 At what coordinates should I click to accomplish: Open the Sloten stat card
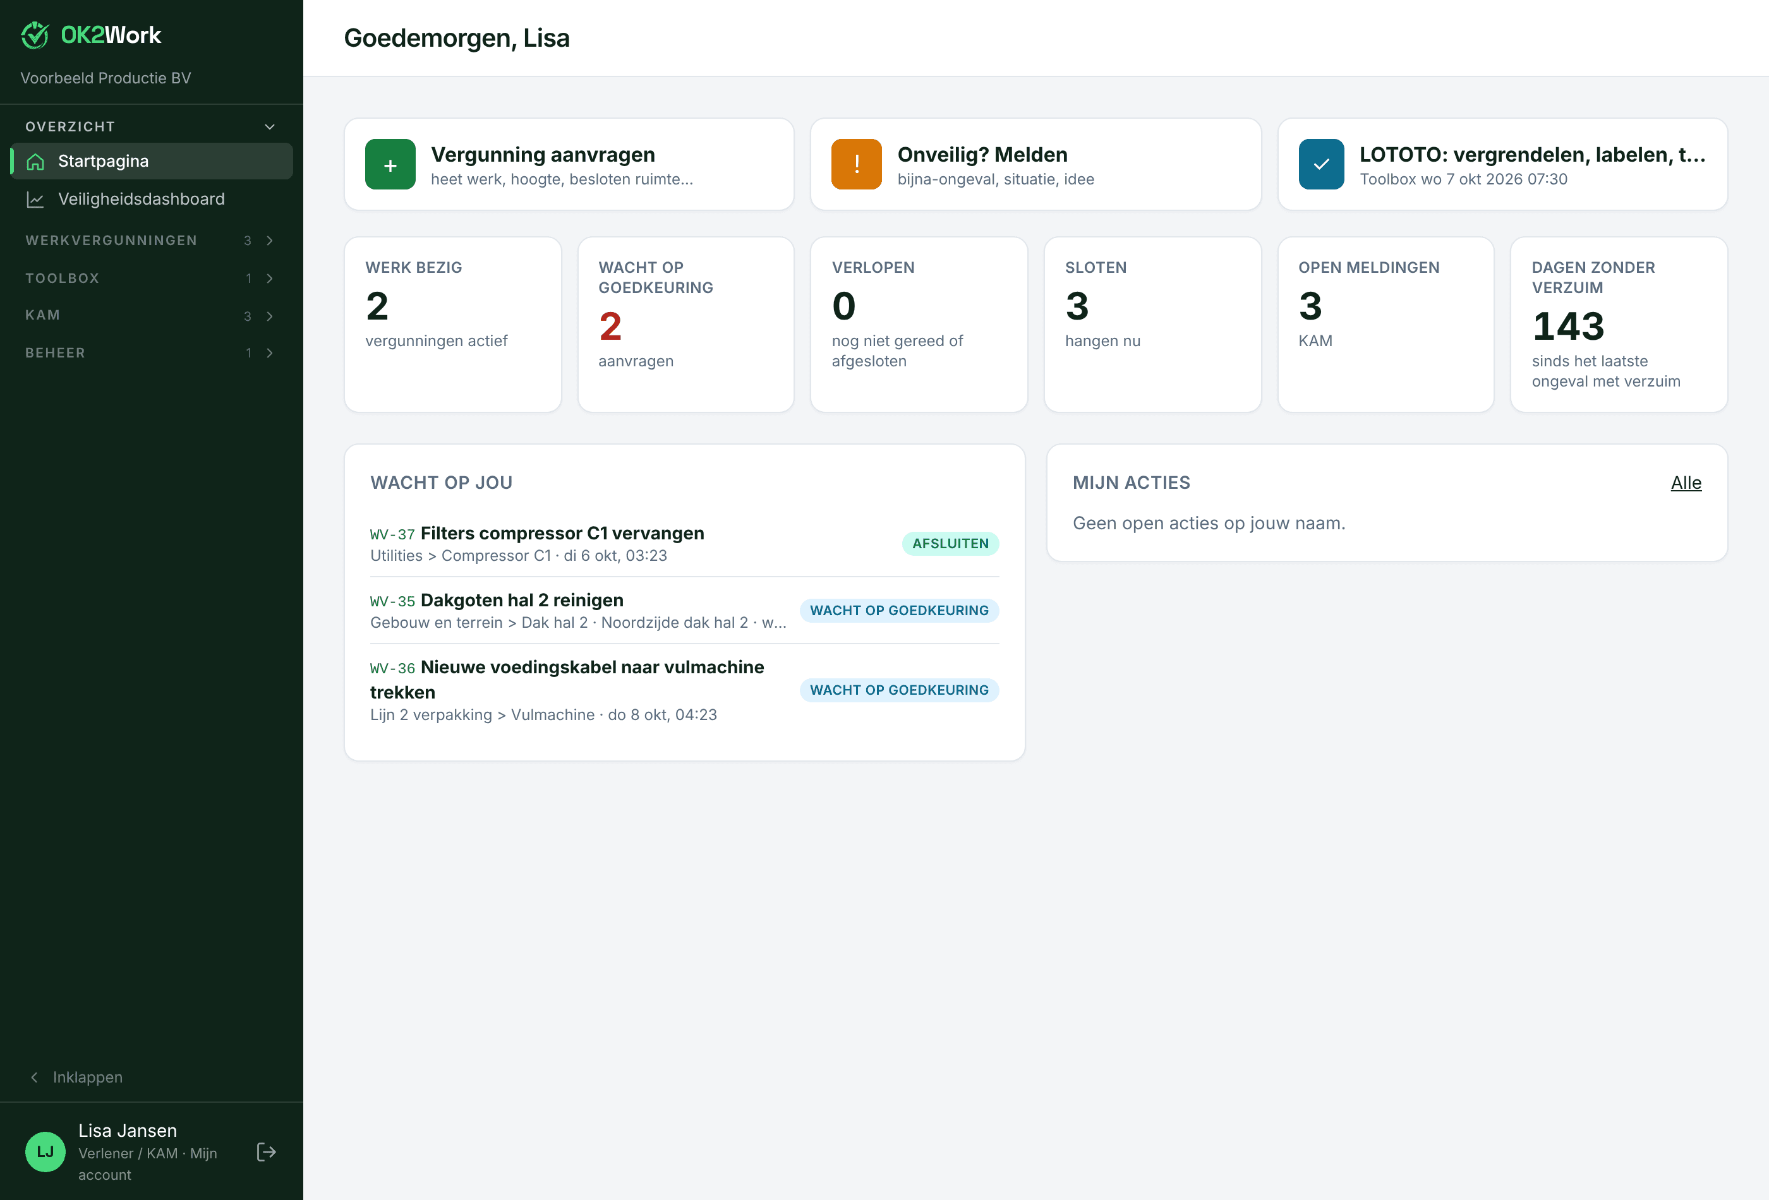coord(1152,325)
